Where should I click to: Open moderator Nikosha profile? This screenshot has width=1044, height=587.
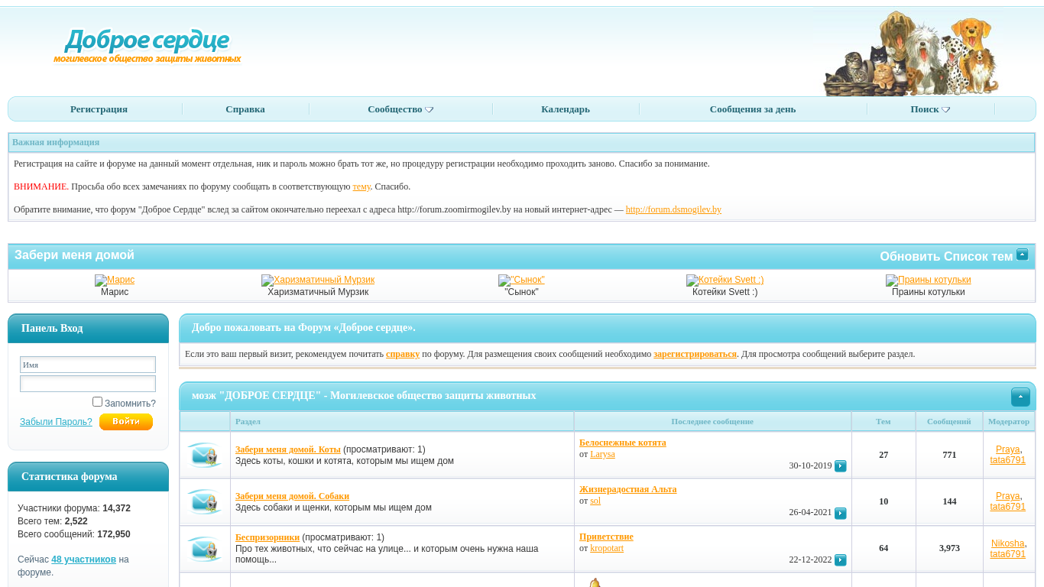coord(1007,543)
